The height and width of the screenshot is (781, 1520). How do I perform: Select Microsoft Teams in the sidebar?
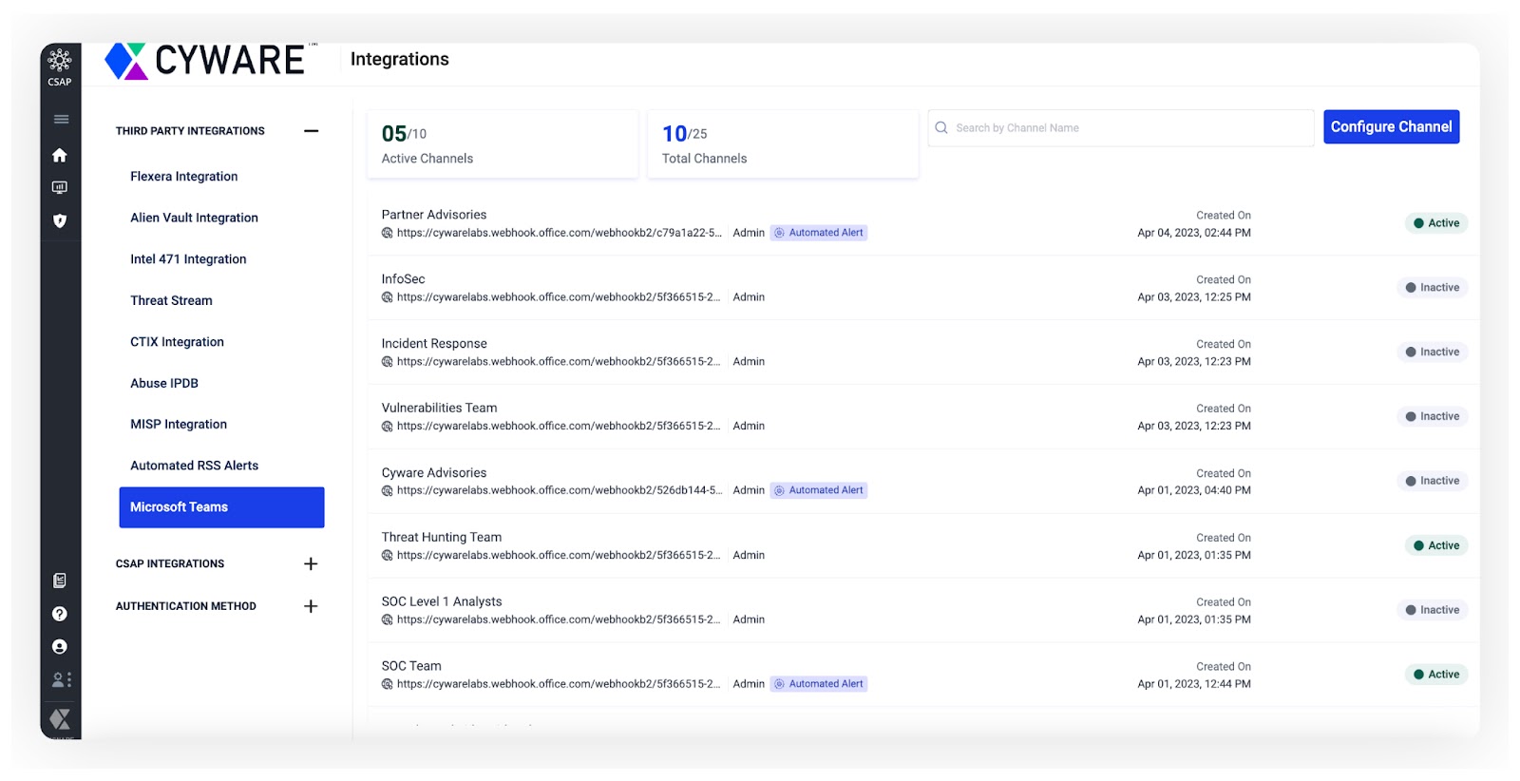pos(221,507)
